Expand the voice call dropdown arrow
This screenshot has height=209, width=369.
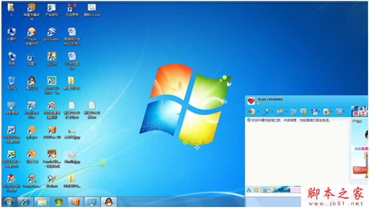272,112
